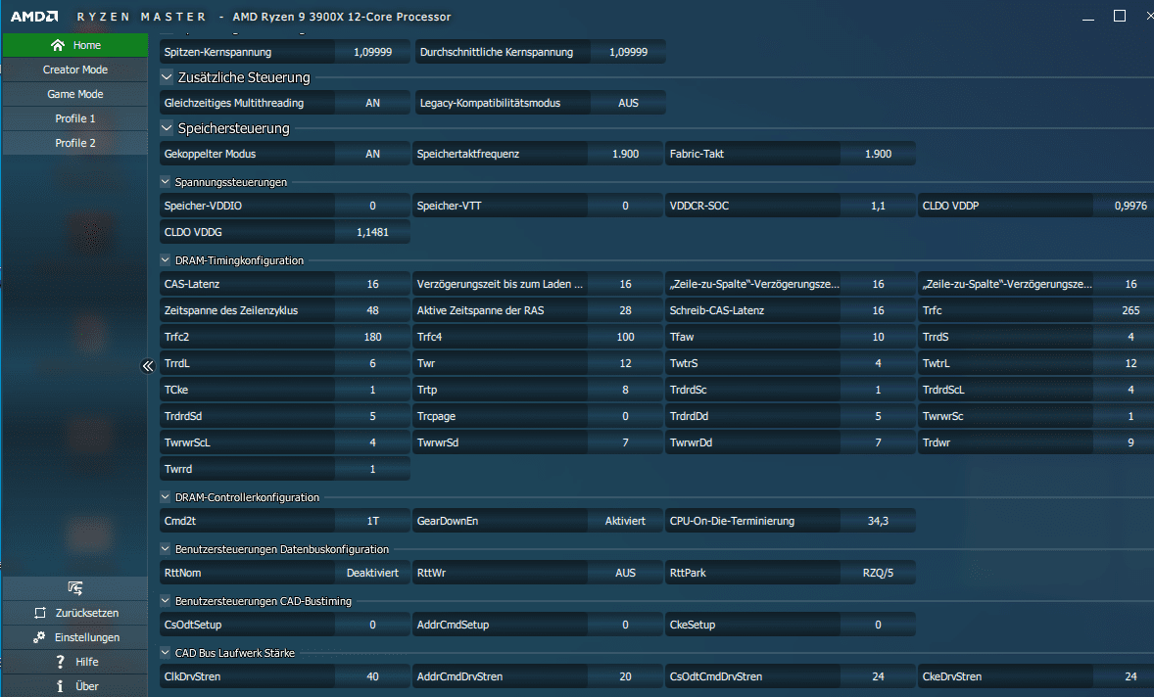The image size is (1154, 697).
Task: Click Schreib-CAS-Latenz value 16
Action: (x=878, y=310)
